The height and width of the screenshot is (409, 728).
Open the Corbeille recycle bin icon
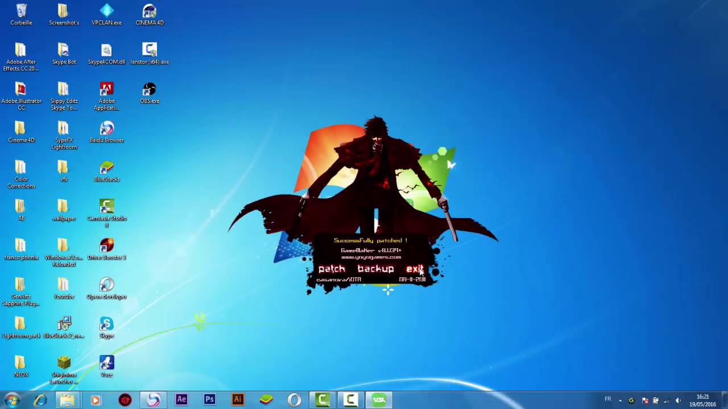[21, 15]
